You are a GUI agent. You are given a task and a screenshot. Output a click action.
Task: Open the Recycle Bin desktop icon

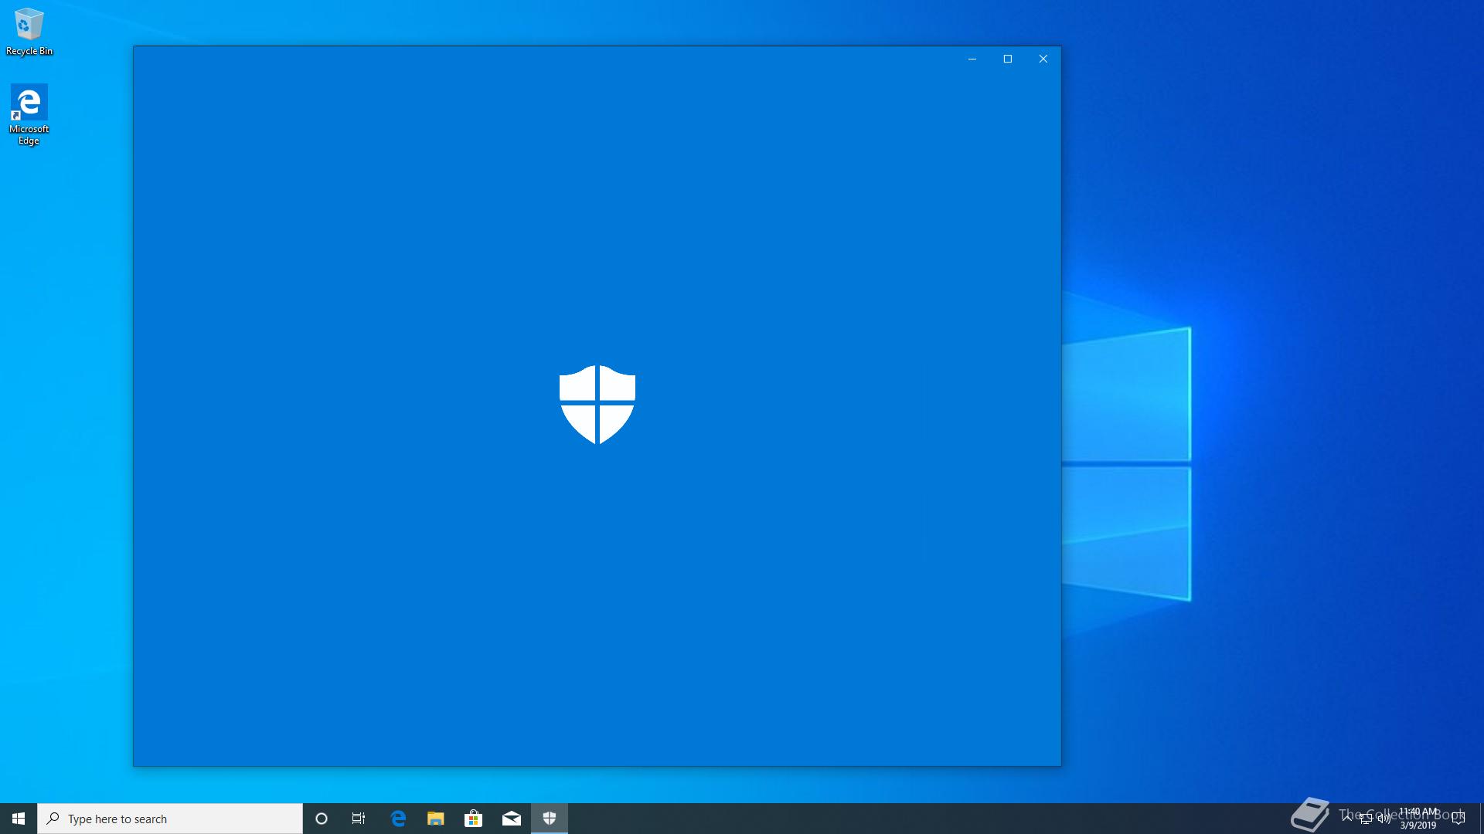(x=29, y=32)
